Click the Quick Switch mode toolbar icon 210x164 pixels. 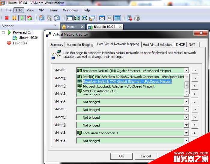(x=77, y=18)
